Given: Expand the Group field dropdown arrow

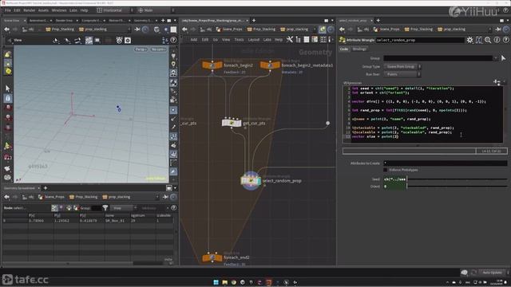Looking at the screenshot, I should pos(496,58).
